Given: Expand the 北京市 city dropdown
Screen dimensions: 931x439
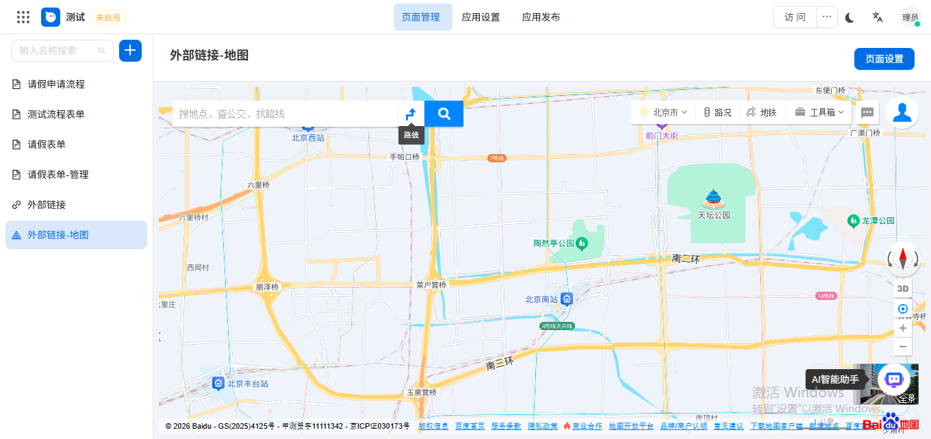Looking at the screenshot, I should pos(663,112).
